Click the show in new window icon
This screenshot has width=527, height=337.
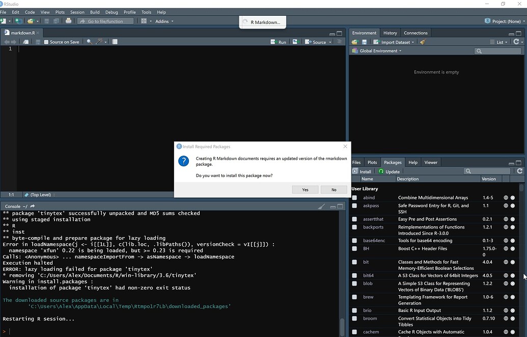coord(25,42)
